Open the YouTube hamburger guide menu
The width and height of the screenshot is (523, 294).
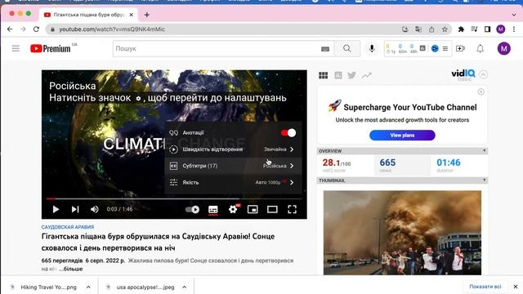(x=16, y=49)
